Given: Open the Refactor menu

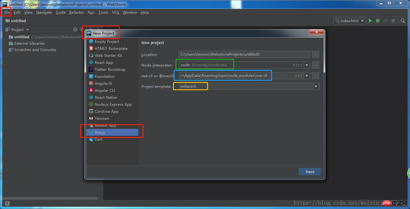Looking at the screenshot, I should click(x=76, y=12).
